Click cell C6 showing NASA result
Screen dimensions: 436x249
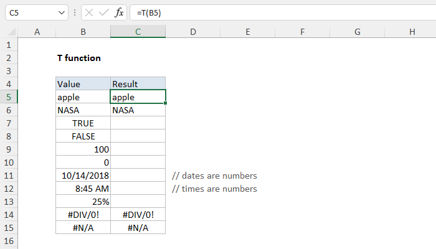pos(138,110)
